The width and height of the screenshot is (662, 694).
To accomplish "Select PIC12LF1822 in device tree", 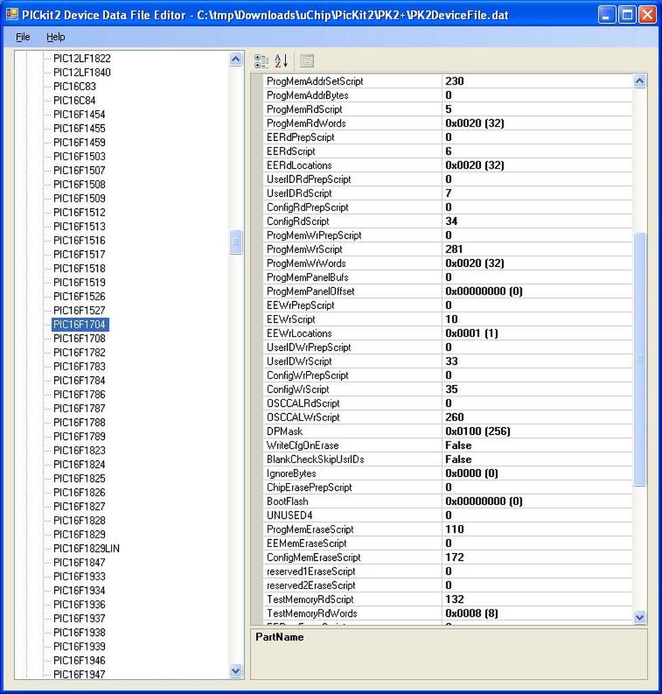I will 82,58.
